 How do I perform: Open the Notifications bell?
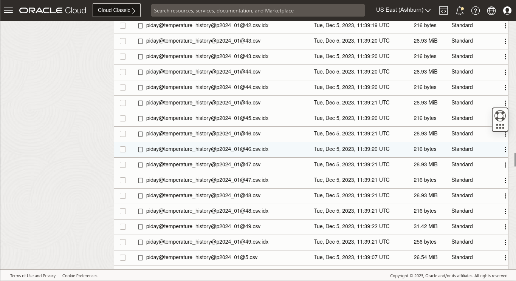tap(459, 11)
